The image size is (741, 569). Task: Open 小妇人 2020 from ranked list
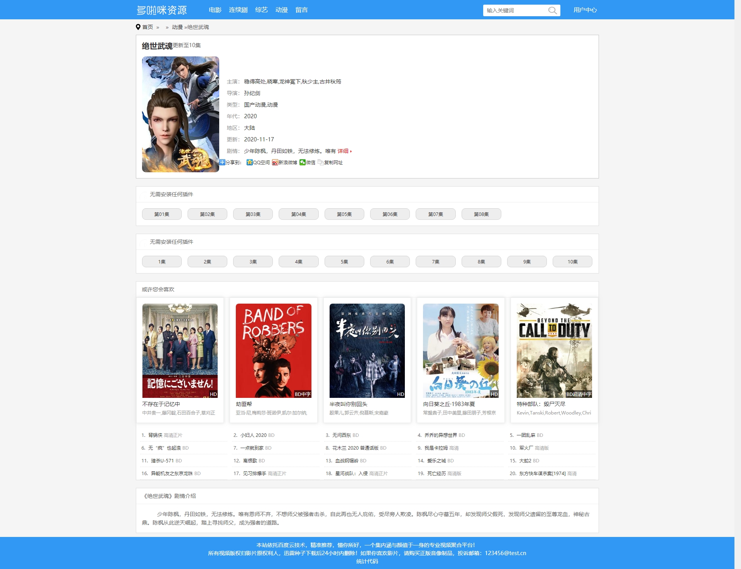pos(253,435)
